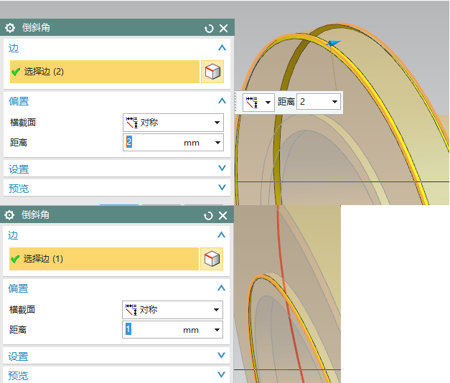Click the cube icon beside 选择边 (1)
Image resolution: width=450 pixels, height=383 pixels.
tap(212, 259)
